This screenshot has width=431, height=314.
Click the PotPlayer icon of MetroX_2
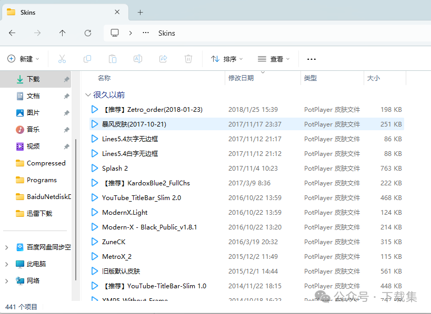95,256
